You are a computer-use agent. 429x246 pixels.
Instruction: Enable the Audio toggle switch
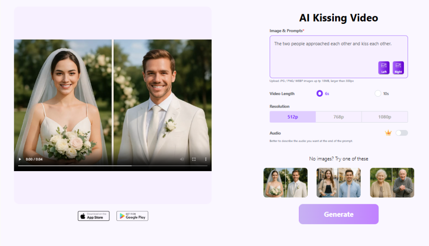coord(401,133)
